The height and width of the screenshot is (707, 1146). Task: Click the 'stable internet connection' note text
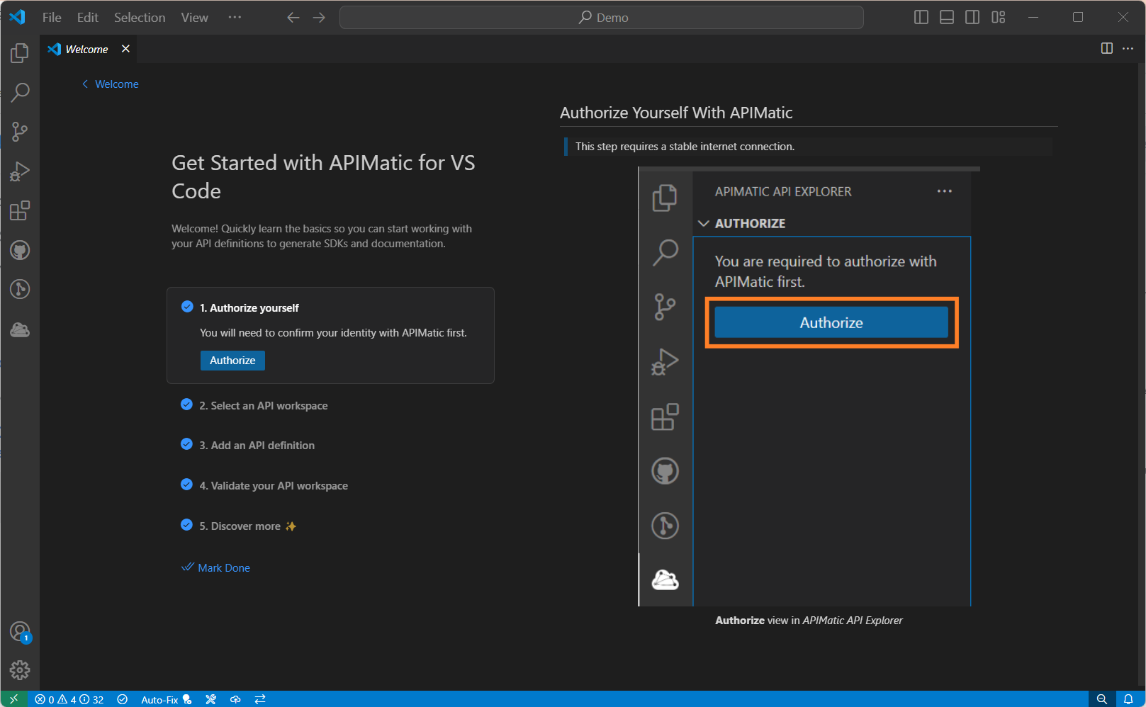point(685,147)
